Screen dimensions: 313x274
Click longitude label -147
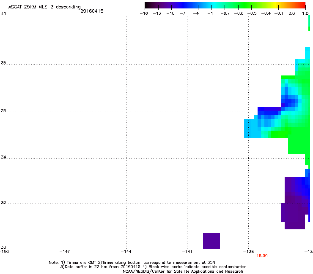pyautogui.click(x=65, y=252)
